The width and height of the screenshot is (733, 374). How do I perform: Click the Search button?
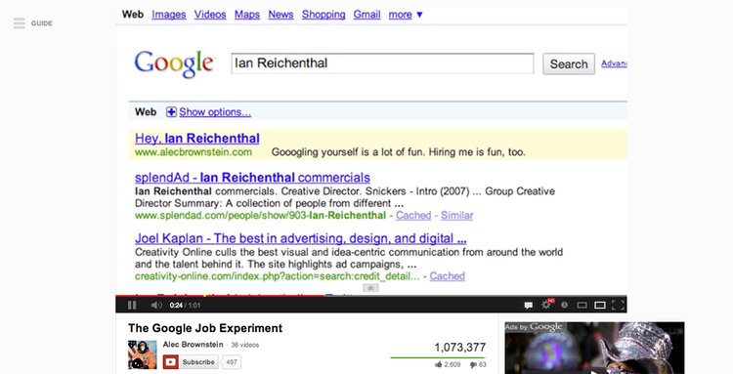(569, 64)
